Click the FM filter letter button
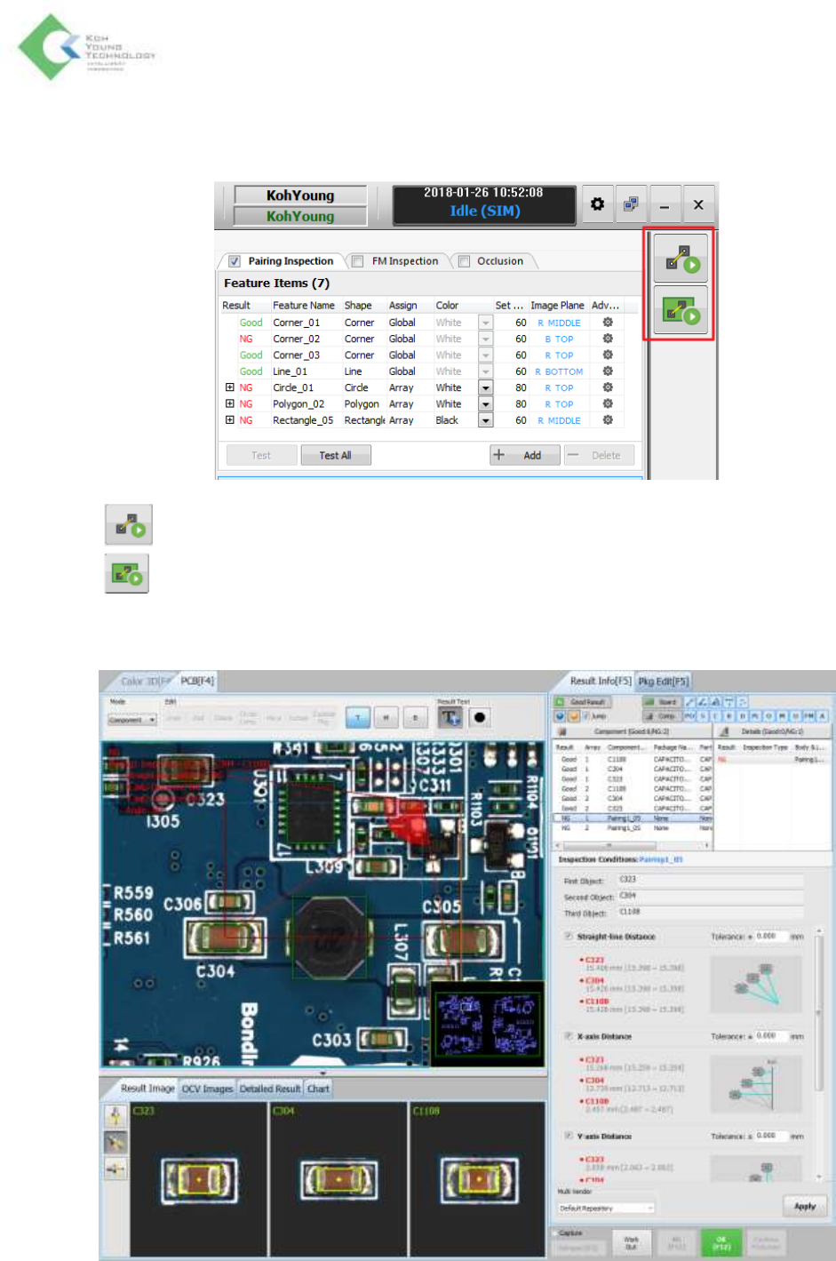 pyautogui.click(x=808, y=715)
